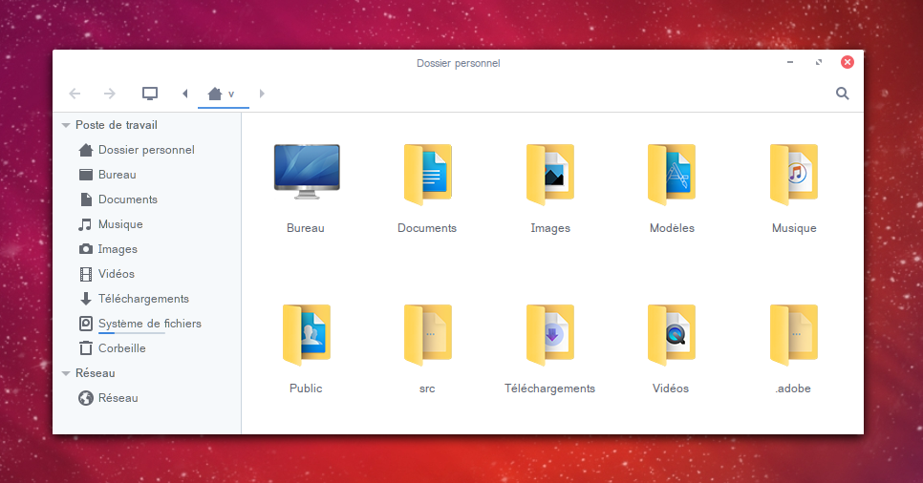Image resolution: width=923 pixels, height=483 pixels.
Task: Click the home icon beside Dossier personnel
Action: click(86, 150)
